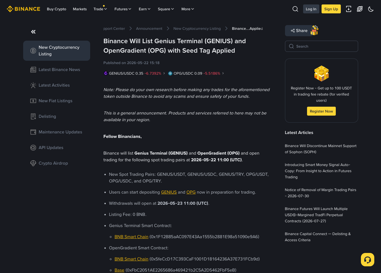Open the OPG deposit link
Image resolution: width=381 pixels, height=273 pixels.
point(191,192)
